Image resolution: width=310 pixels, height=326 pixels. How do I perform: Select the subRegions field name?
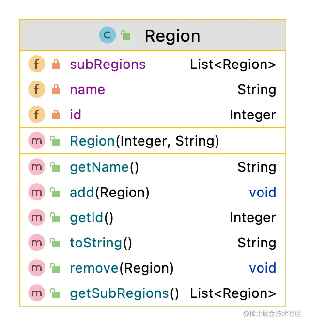point(108,64)
